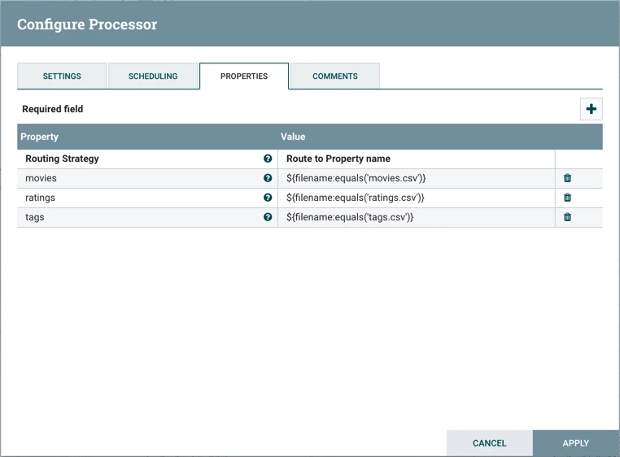Select the Properties tab
The height and width of the screenshot is (457, 620).
(x=244, y=76)
